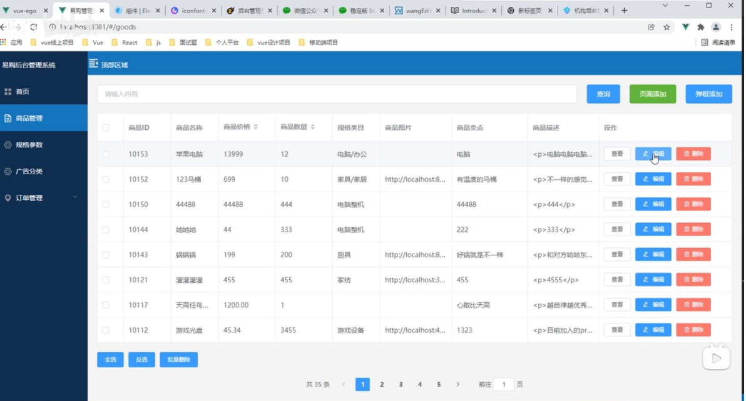Click 查看 for product 10150
The height and width of the screenshot is (401, 746).
(617, 204)
